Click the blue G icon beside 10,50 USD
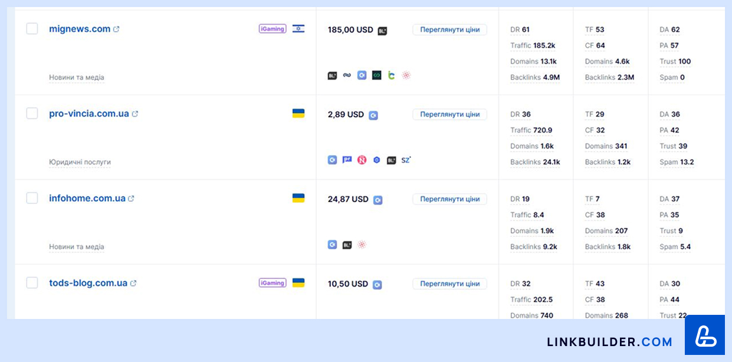Viewport: 732px width, 362px height. (377, 285)
